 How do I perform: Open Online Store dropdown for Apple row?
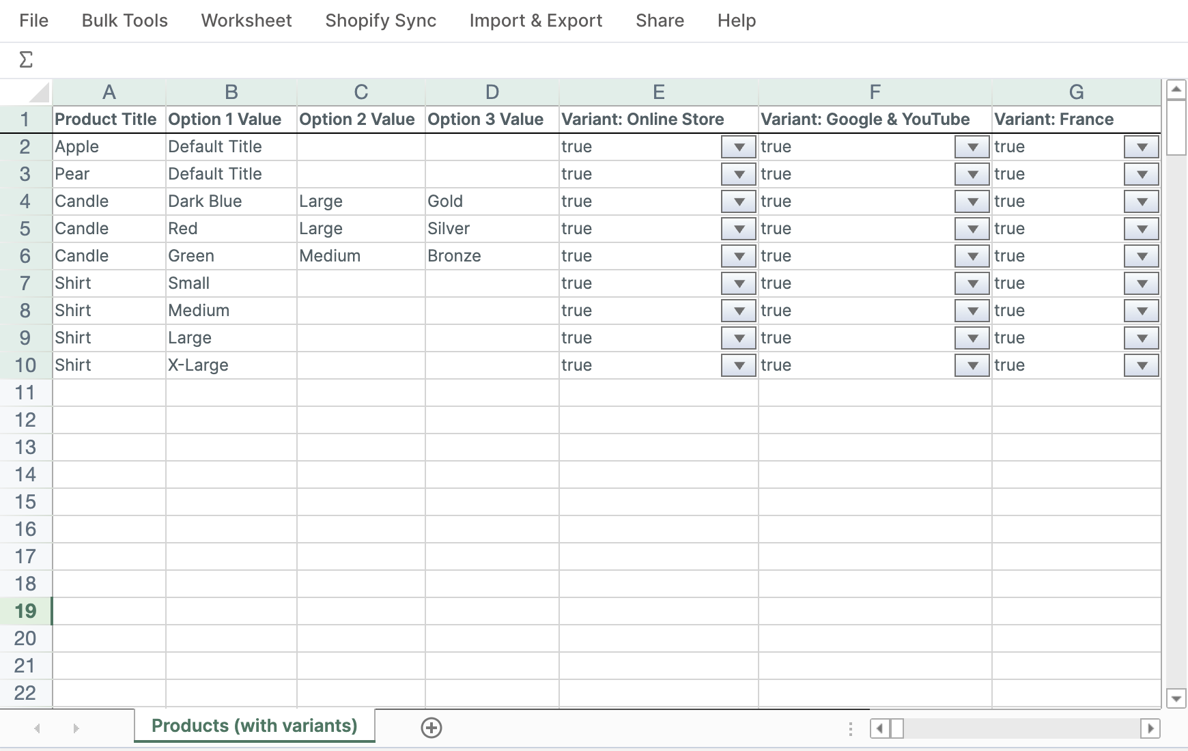coord(738,147)
